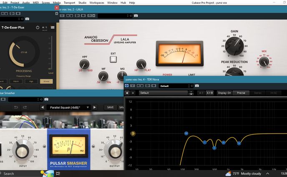Take a snapshot in the LALA window toolbar
The image size is (287, 177).
click(136, 16)
